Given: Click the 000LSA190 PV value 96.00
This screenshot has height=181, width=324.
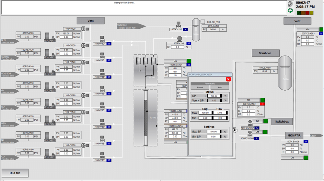Looking at the screenshot, I should (213, 29).
